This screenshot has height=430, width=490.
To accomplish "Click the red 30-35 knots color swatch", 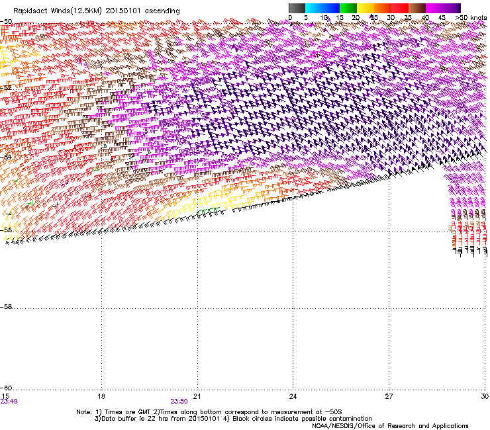I will 400,8.
